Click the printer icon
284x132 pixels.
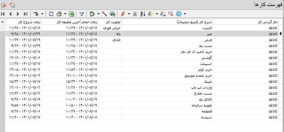59,14
